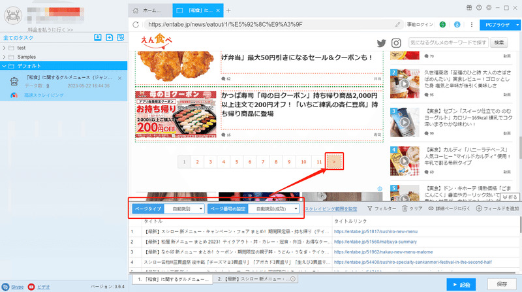Click the next page > button
This screenshot has width=522, height=292.
pos(334,161)
